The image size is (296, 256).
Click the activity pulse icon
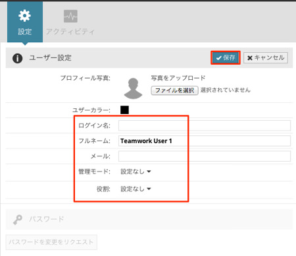70,16
